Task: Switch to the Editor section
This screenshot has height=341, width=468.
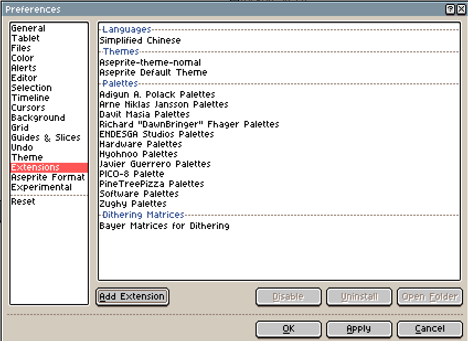Action: (49, 78)
